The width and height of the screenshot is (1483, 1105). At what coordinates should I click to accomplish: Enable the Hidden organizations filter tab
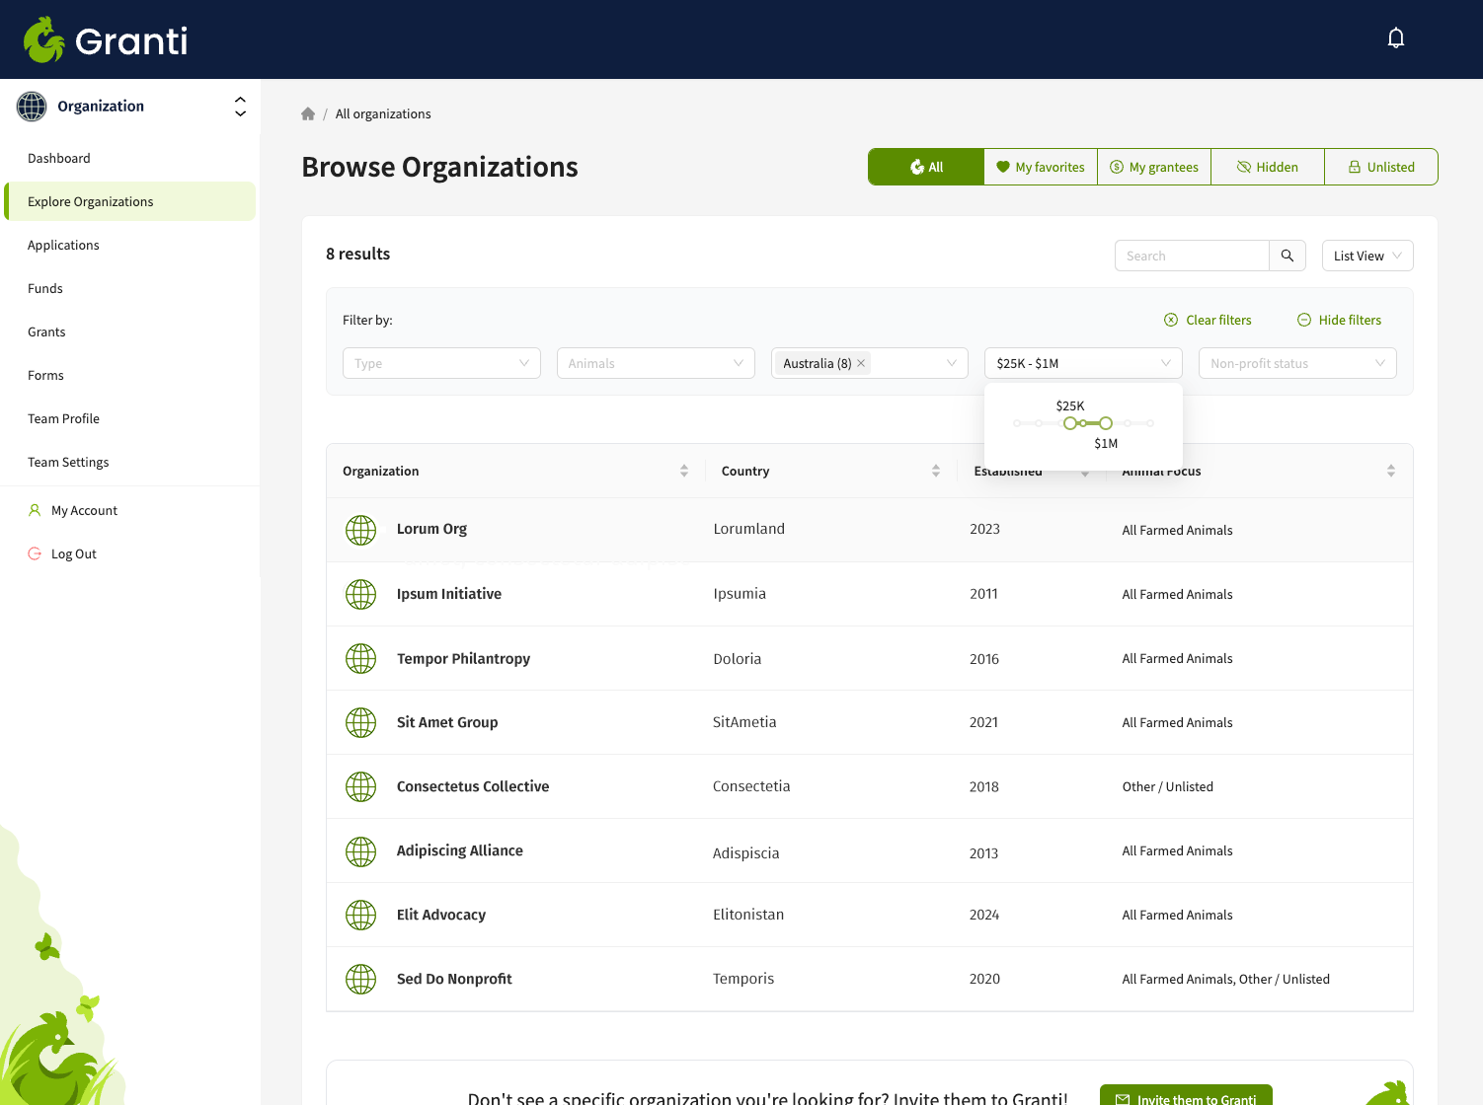coord(1268,167)
